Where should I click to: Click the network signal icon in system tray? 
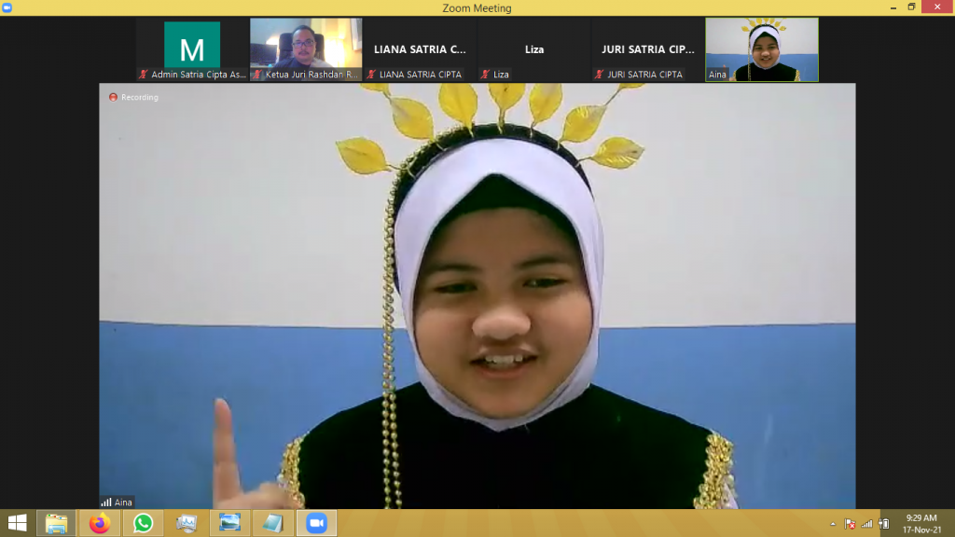(867, 523)
